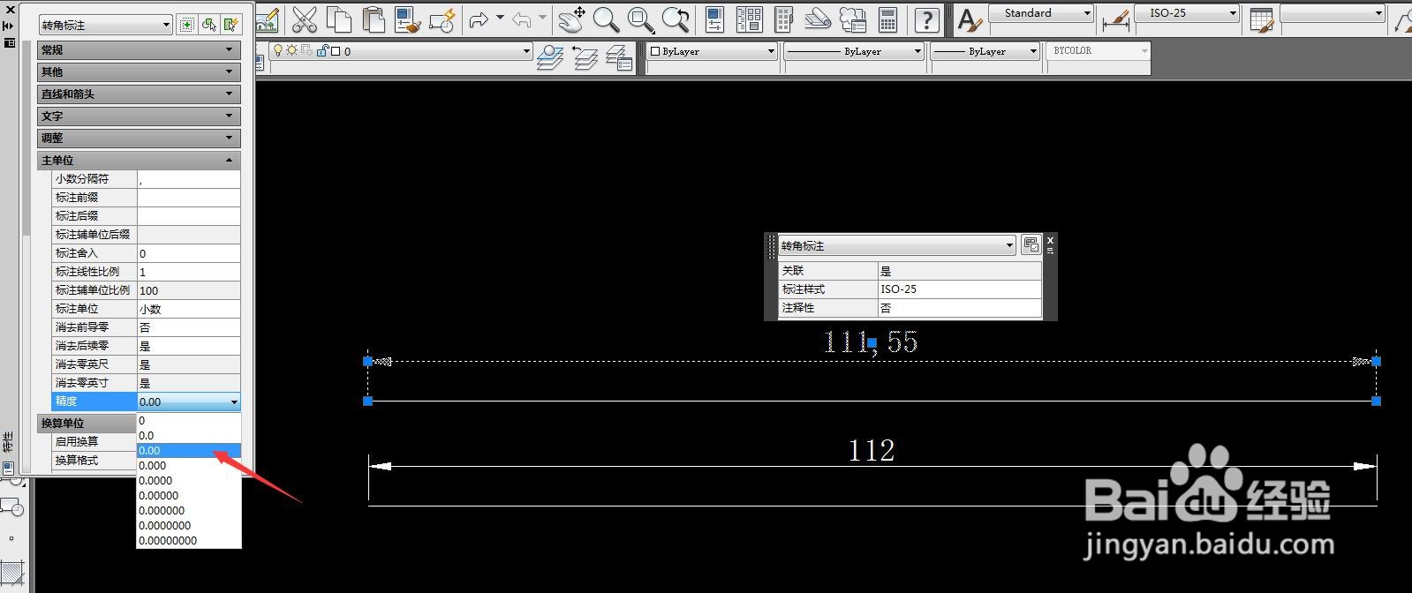Click Layer Previous icon

click(585, 57)
